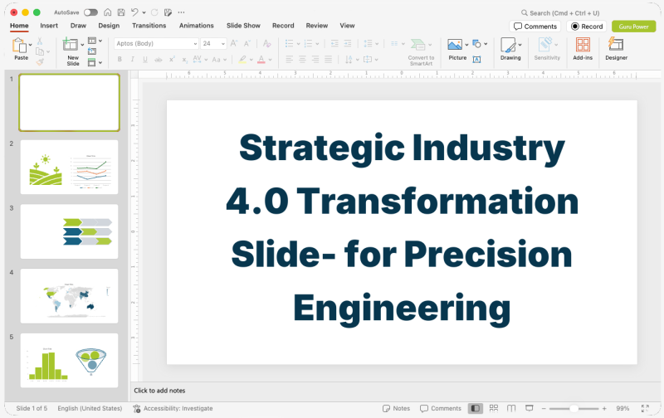The height and width of the screenshot is (418, 664).
Task: Click the font color red swatch
Action: pyautogui.click(x=261, y=60)
